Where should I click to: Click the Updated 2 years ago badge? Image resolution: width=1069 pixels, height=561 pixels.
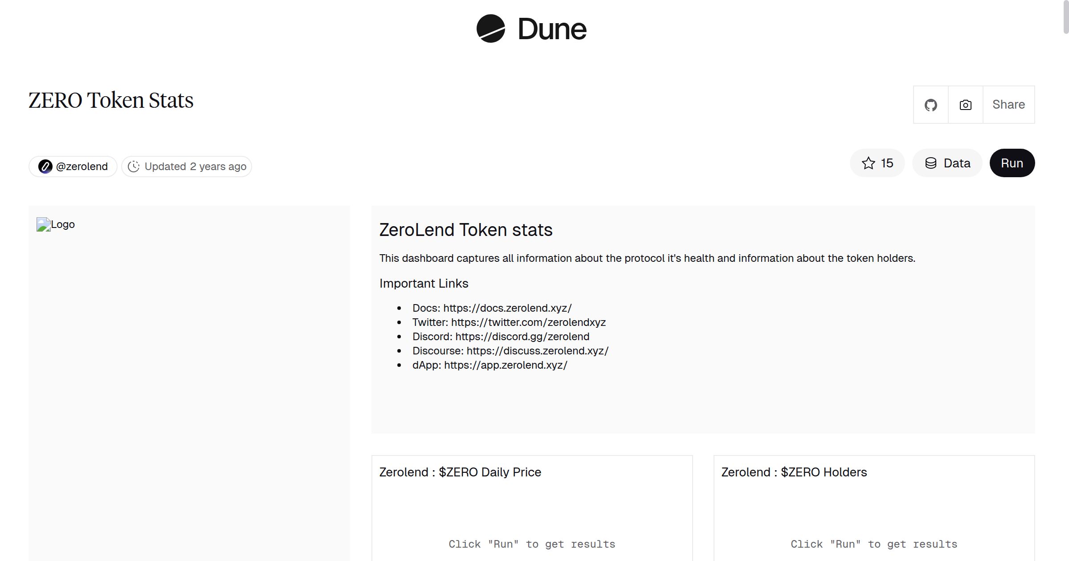pyautogui.click(x=187, y=166)
